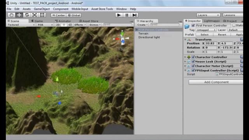Screen dimensions: 249x140
Task: Open scene Effects dropdown
Action: coord(80,25)
